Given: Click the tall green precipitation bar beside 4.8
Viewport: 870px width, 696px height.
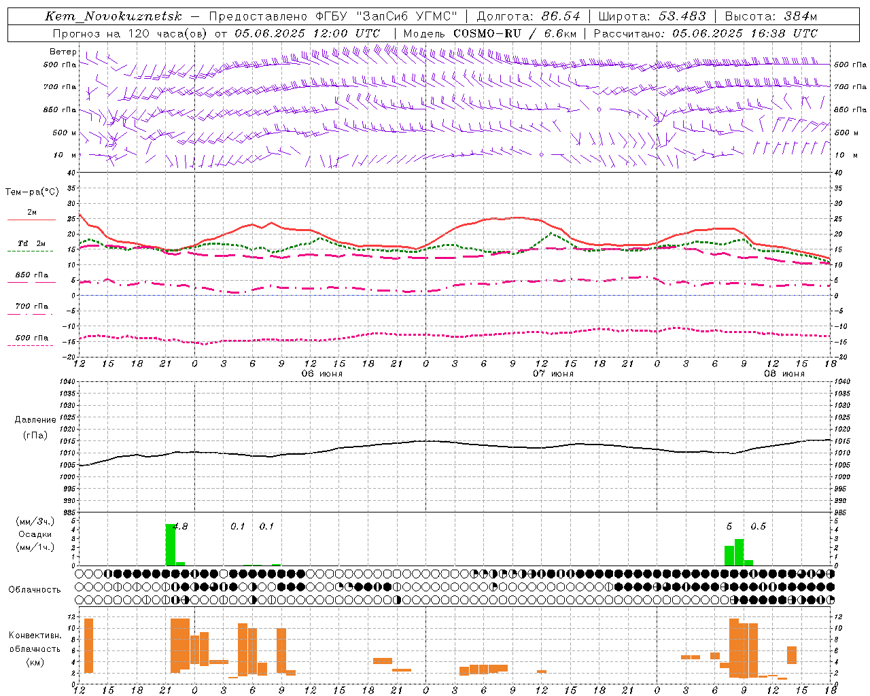Looking at the screenshot, I should pos(171,544).
